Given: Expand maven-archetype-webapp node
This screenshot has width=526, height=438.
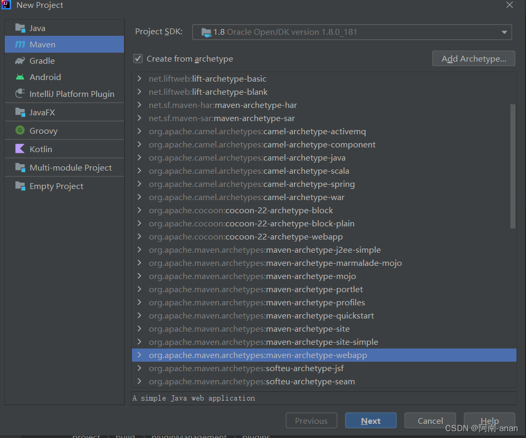Looking at the screenshot, I should point(139,355).
